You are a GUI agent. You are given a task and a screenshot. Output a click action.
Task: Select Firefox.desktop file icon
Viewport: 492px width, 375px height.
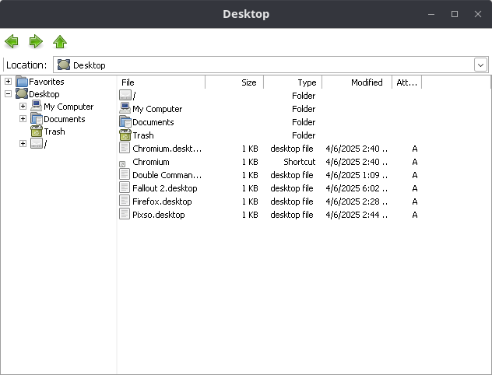(125, 201)
